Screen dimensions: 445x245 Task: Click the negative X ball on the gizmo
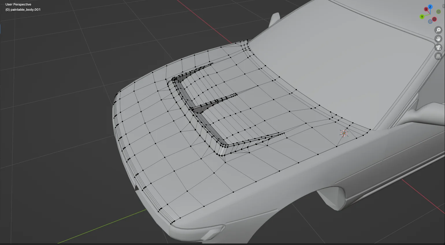[x=435, y=19]
